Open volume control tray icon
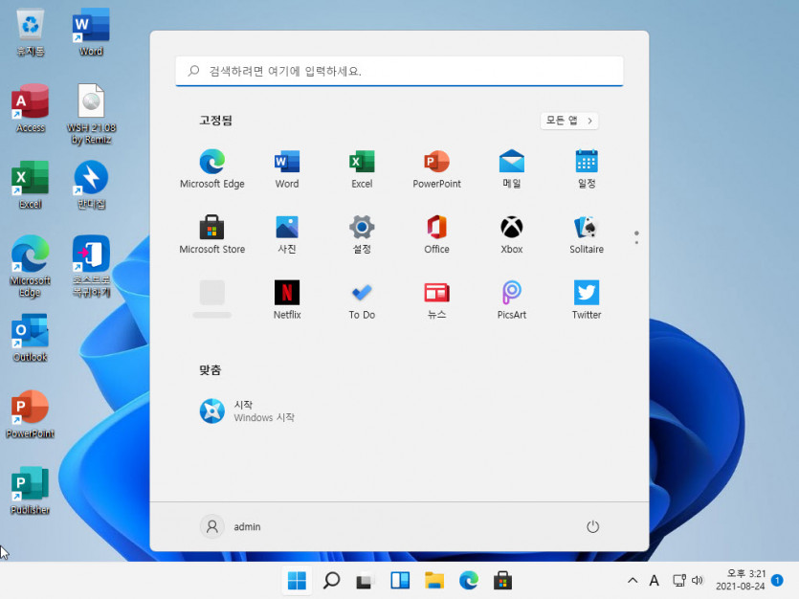Image resolution: width=799 pixels, height=599 pixels. (697, 580)
